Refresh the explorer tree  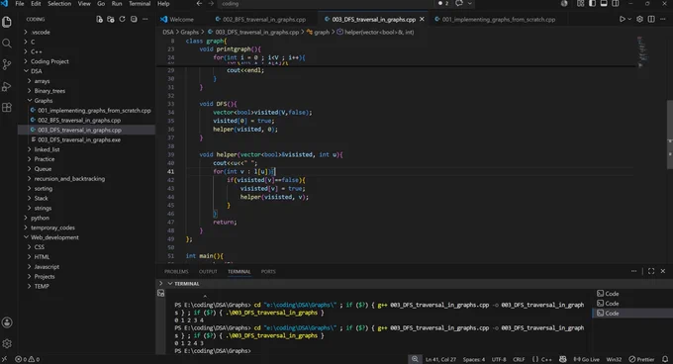pyautogui.click(x=123, y=20)
